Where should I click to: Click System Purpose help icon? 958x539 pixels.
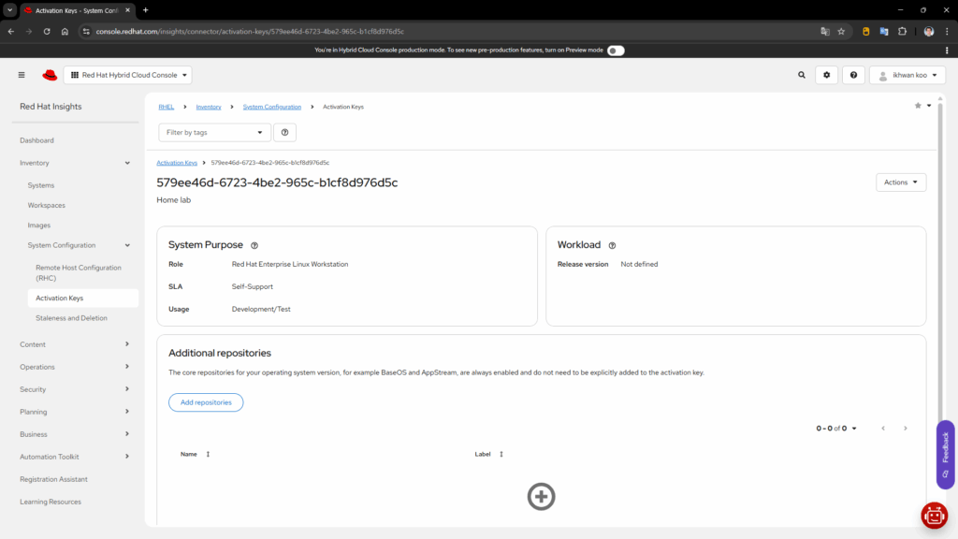click(254, 245)
